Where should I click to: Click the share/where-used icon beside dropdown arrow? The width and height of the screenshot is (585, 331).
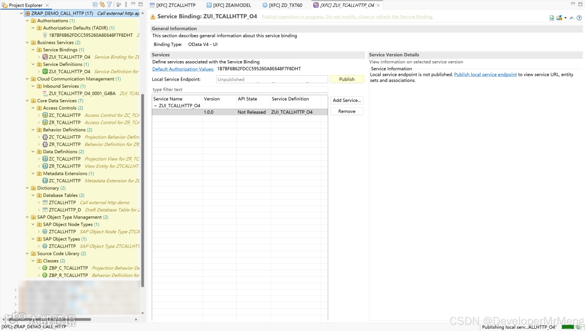[x=559, y=17]
